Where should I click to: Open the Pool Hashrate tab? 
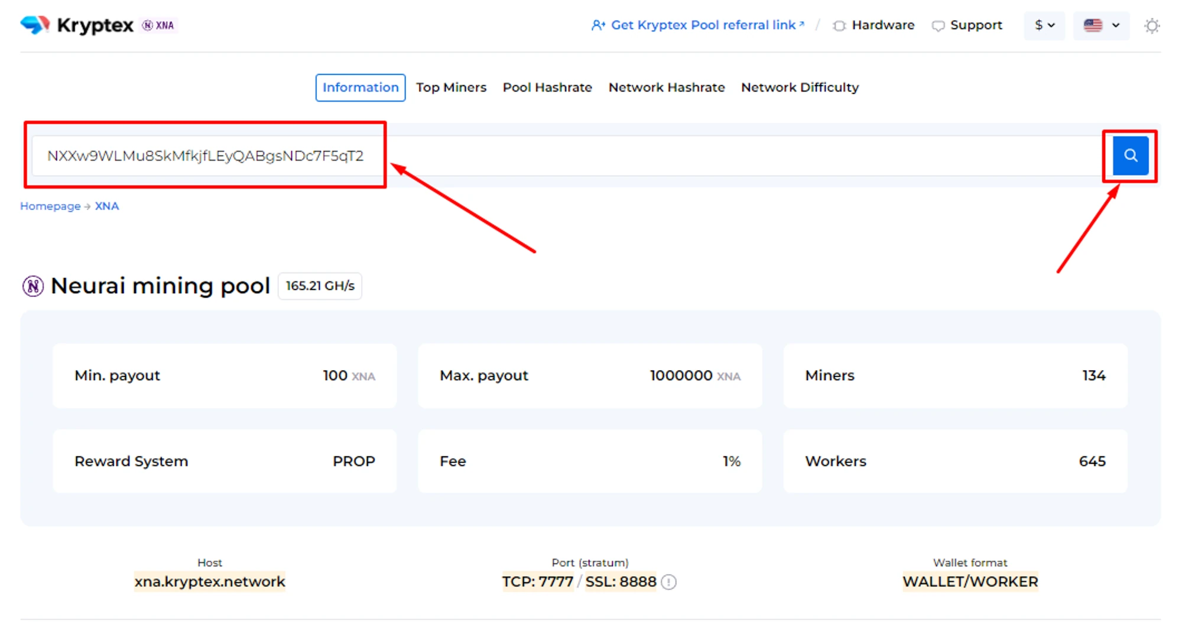pyautogui.click(x=547, y=88)
